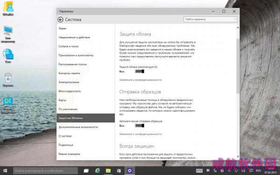Screen dimensions: 280x175
Task: Open privacy statement link under Отправка образцов
Action: click(140, 134)
